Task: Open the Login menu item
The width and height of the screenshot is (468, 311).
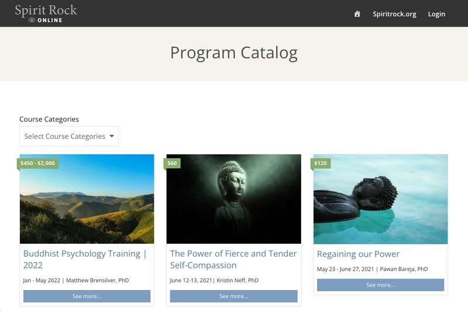Action: click(x=436, y=14)
